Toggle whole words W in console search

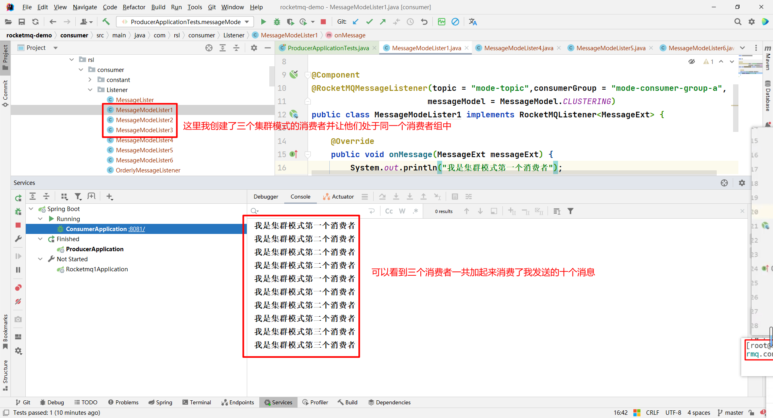pos(402,211)
